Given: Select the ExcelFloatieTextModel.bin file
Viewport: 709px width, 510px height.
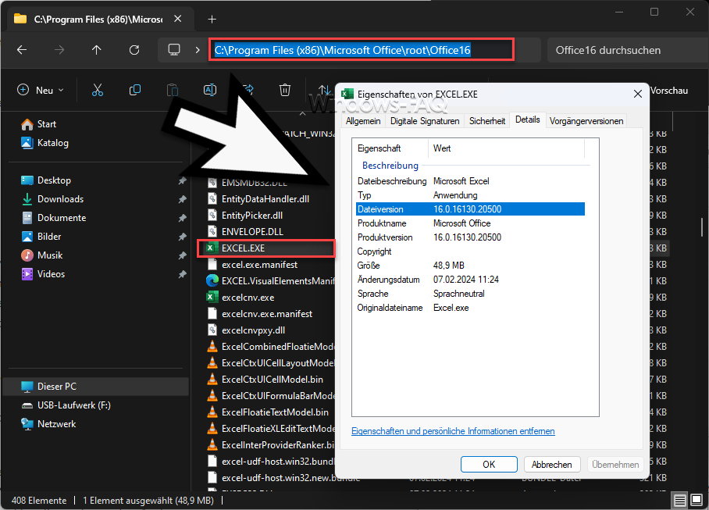Looking at the screenshot, I should click(x=268, y=412).
